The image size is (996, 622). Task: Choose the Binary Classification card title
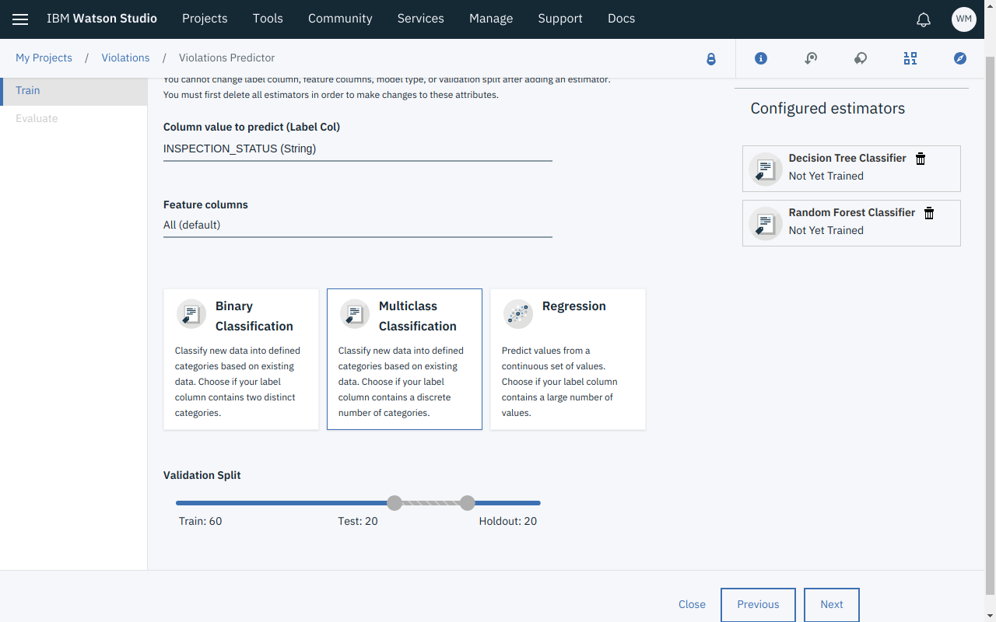pyautogui.click(x=254, y=316)
